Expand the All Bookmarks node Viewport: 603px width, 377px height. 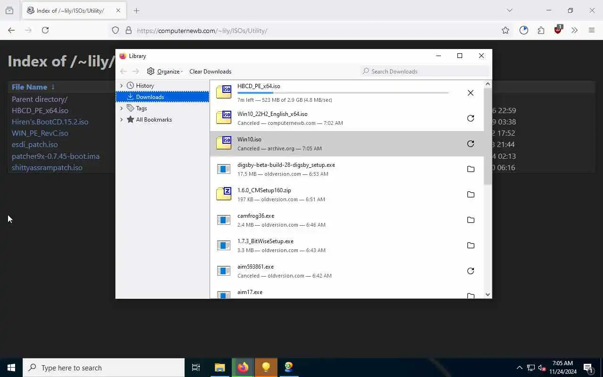122,120
